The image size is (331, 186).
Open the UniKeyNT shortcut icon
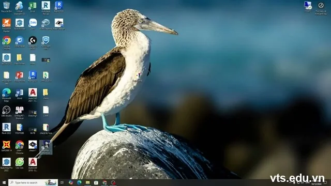(20, 113)
